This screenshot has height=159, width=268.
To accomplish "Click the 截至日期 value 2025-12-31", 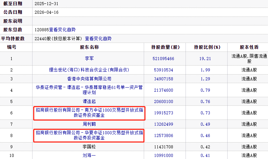I will [x=47, y=3].
